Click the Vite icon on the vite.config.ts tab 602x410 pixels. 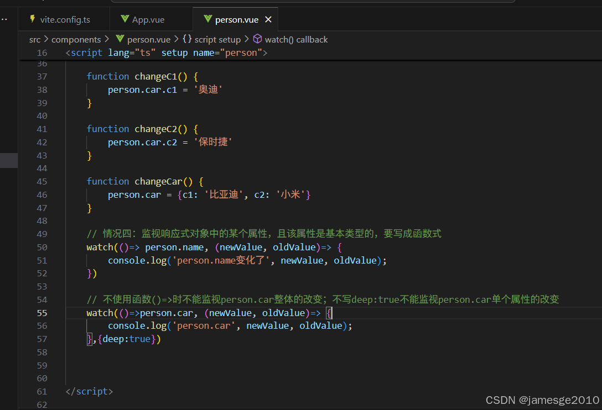point(33,19)
